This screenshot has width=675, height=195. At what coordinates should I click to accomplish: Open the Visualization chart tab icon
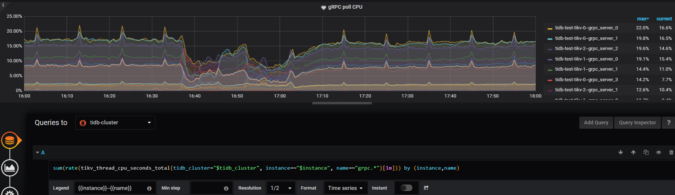pyautogui.click(x=10, y=168)
